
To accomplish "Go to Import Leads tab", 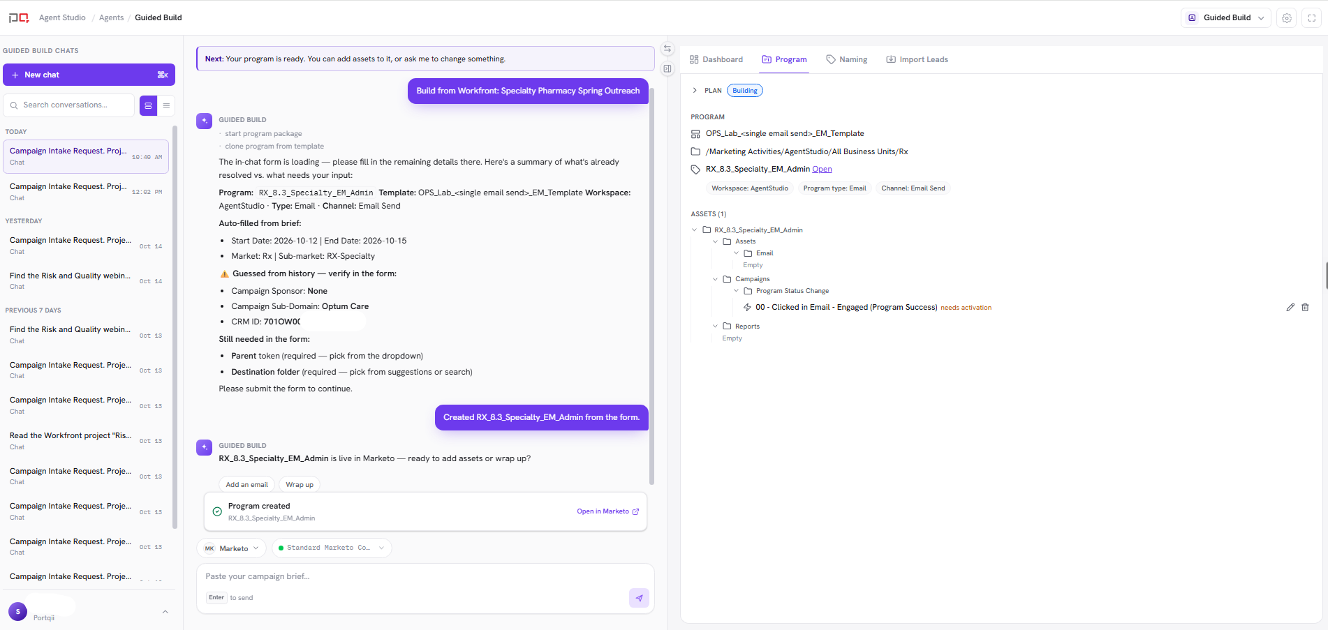I will click(917, 59).
